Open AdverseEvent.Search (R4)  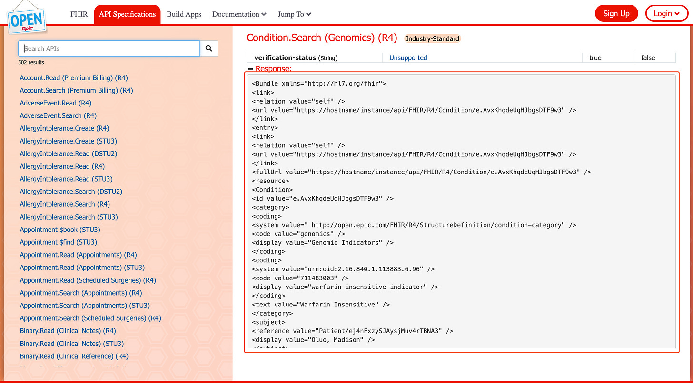point(58,115)
